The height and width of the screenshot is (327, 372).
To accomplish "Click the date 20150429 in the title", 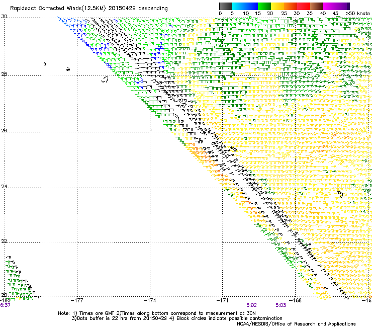I will (122, 9).
